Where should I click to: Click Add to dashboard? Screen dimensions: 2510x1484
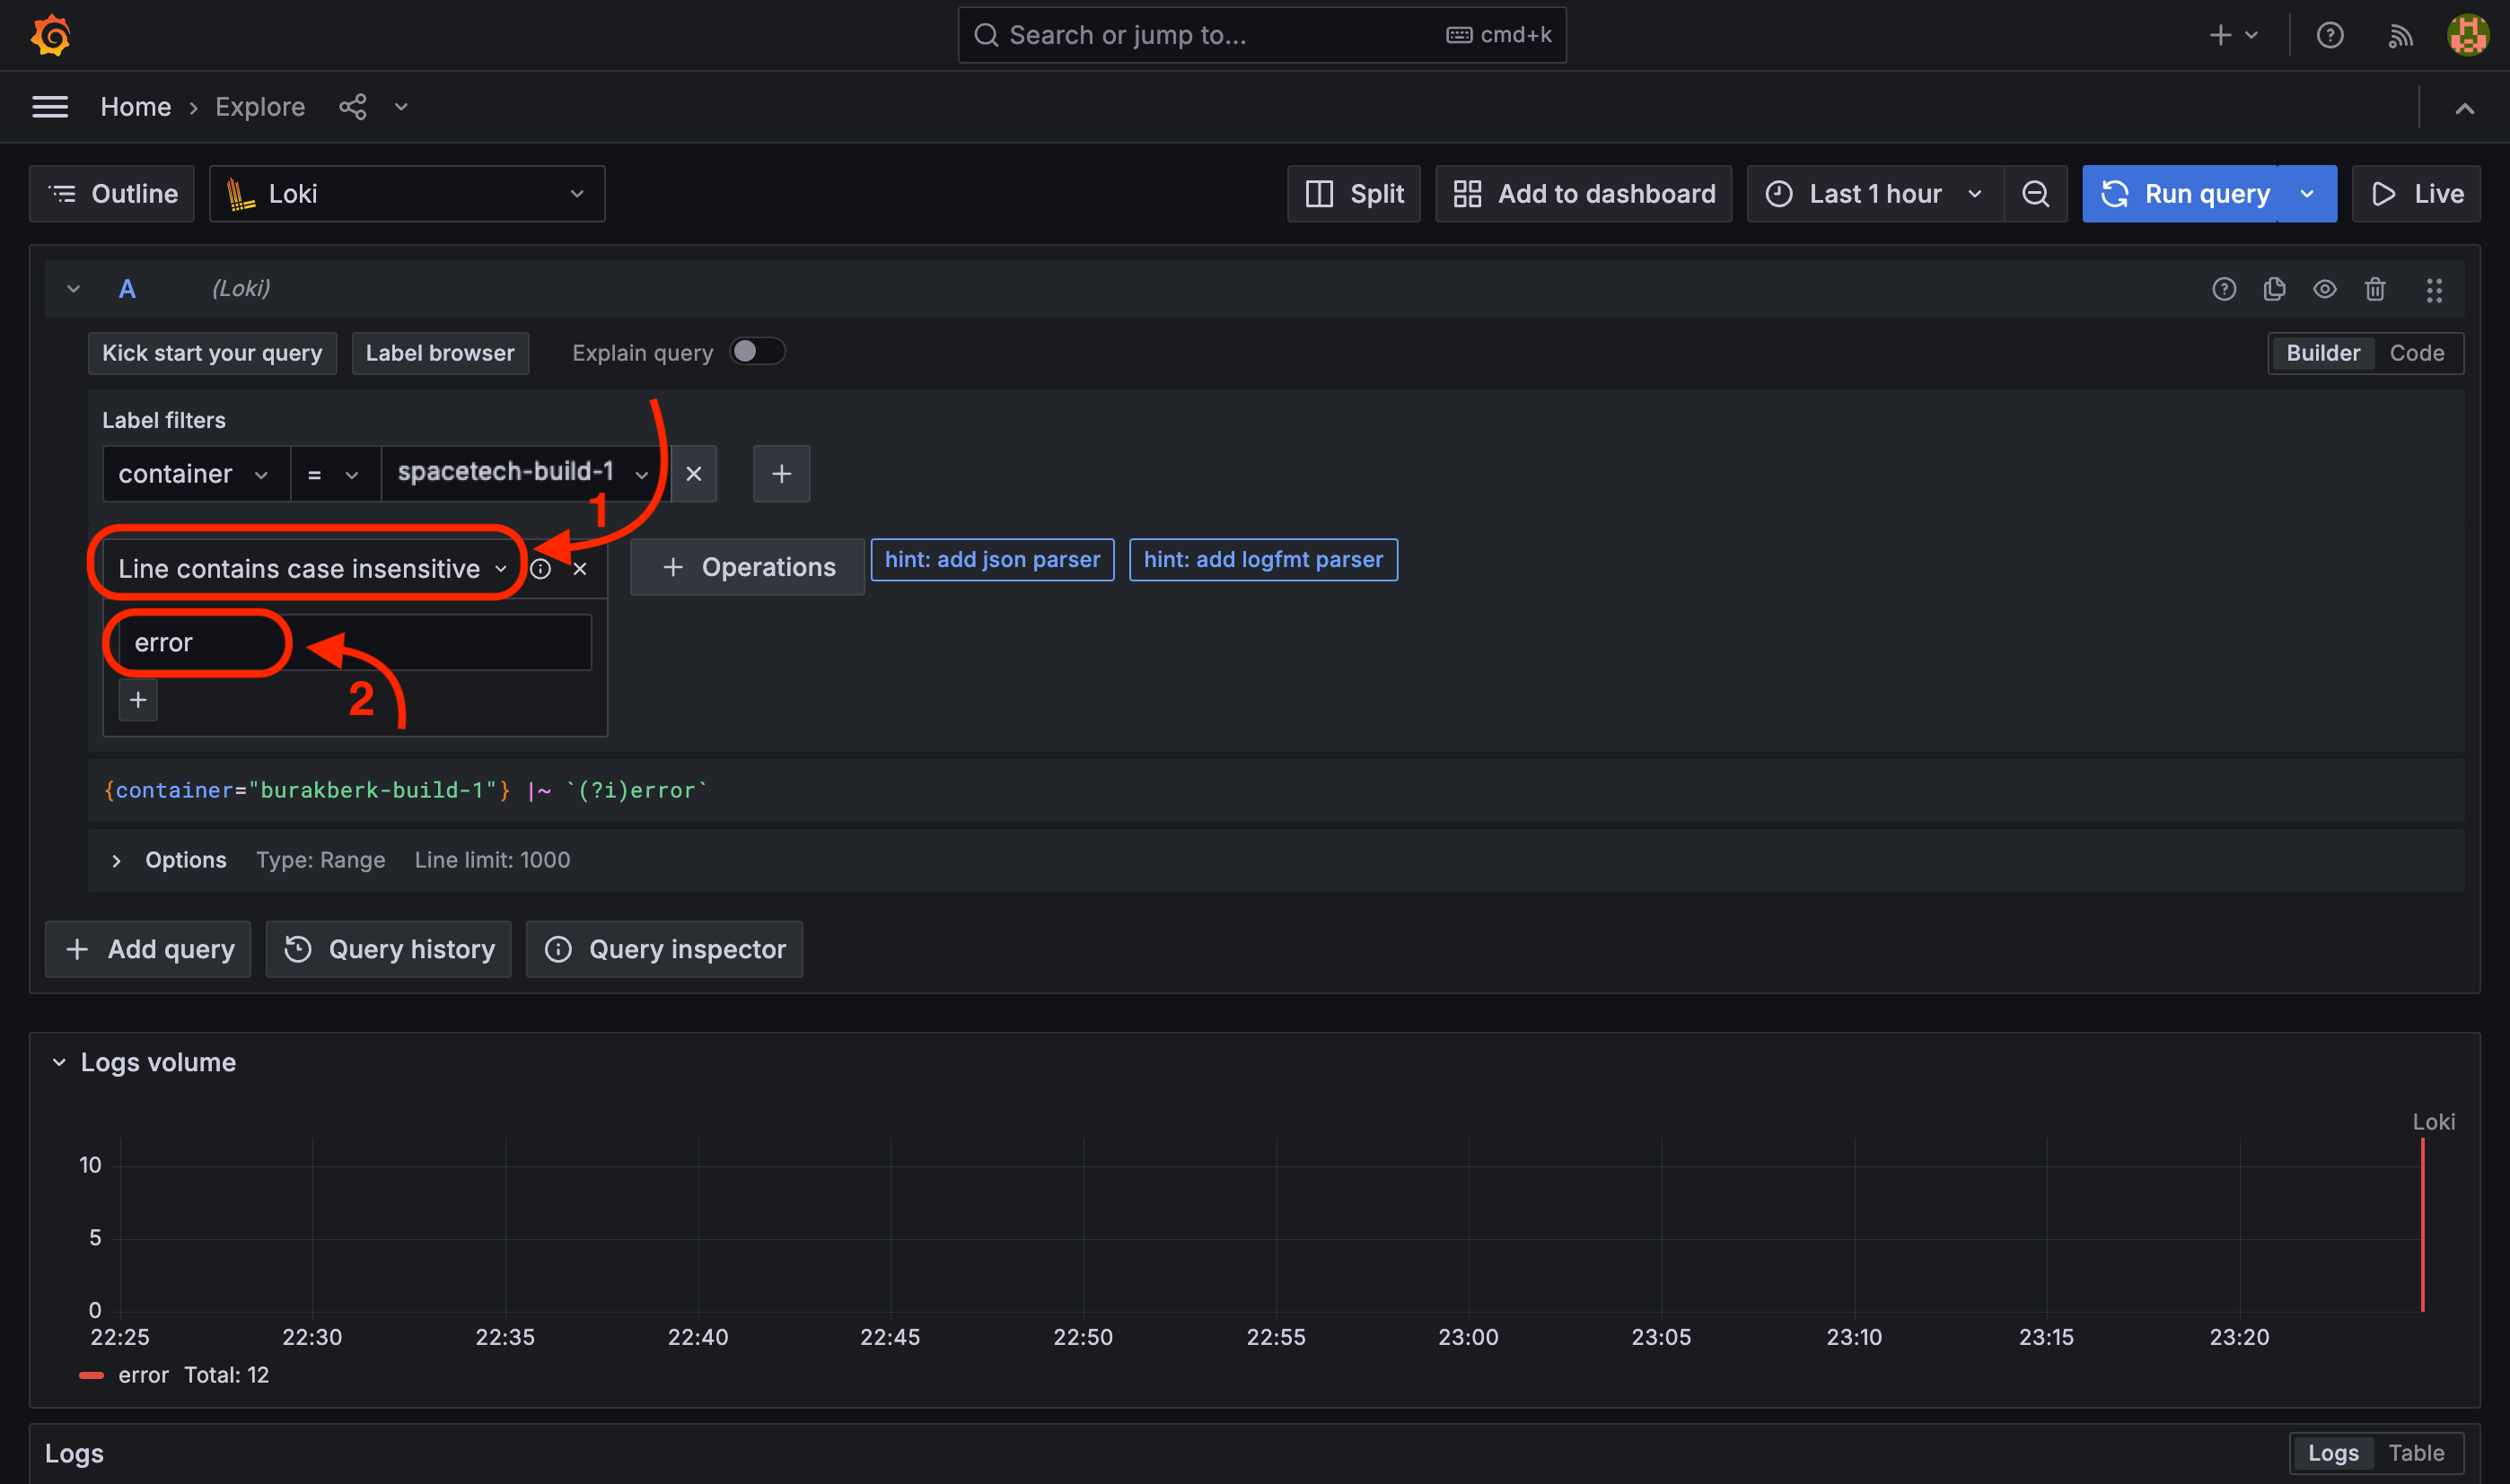(1584, 193)
